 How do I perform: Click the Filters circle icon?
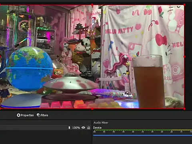(38, 115)
